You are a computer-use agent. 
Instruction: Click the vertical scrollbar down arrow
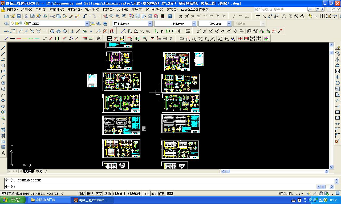[331, 167]
